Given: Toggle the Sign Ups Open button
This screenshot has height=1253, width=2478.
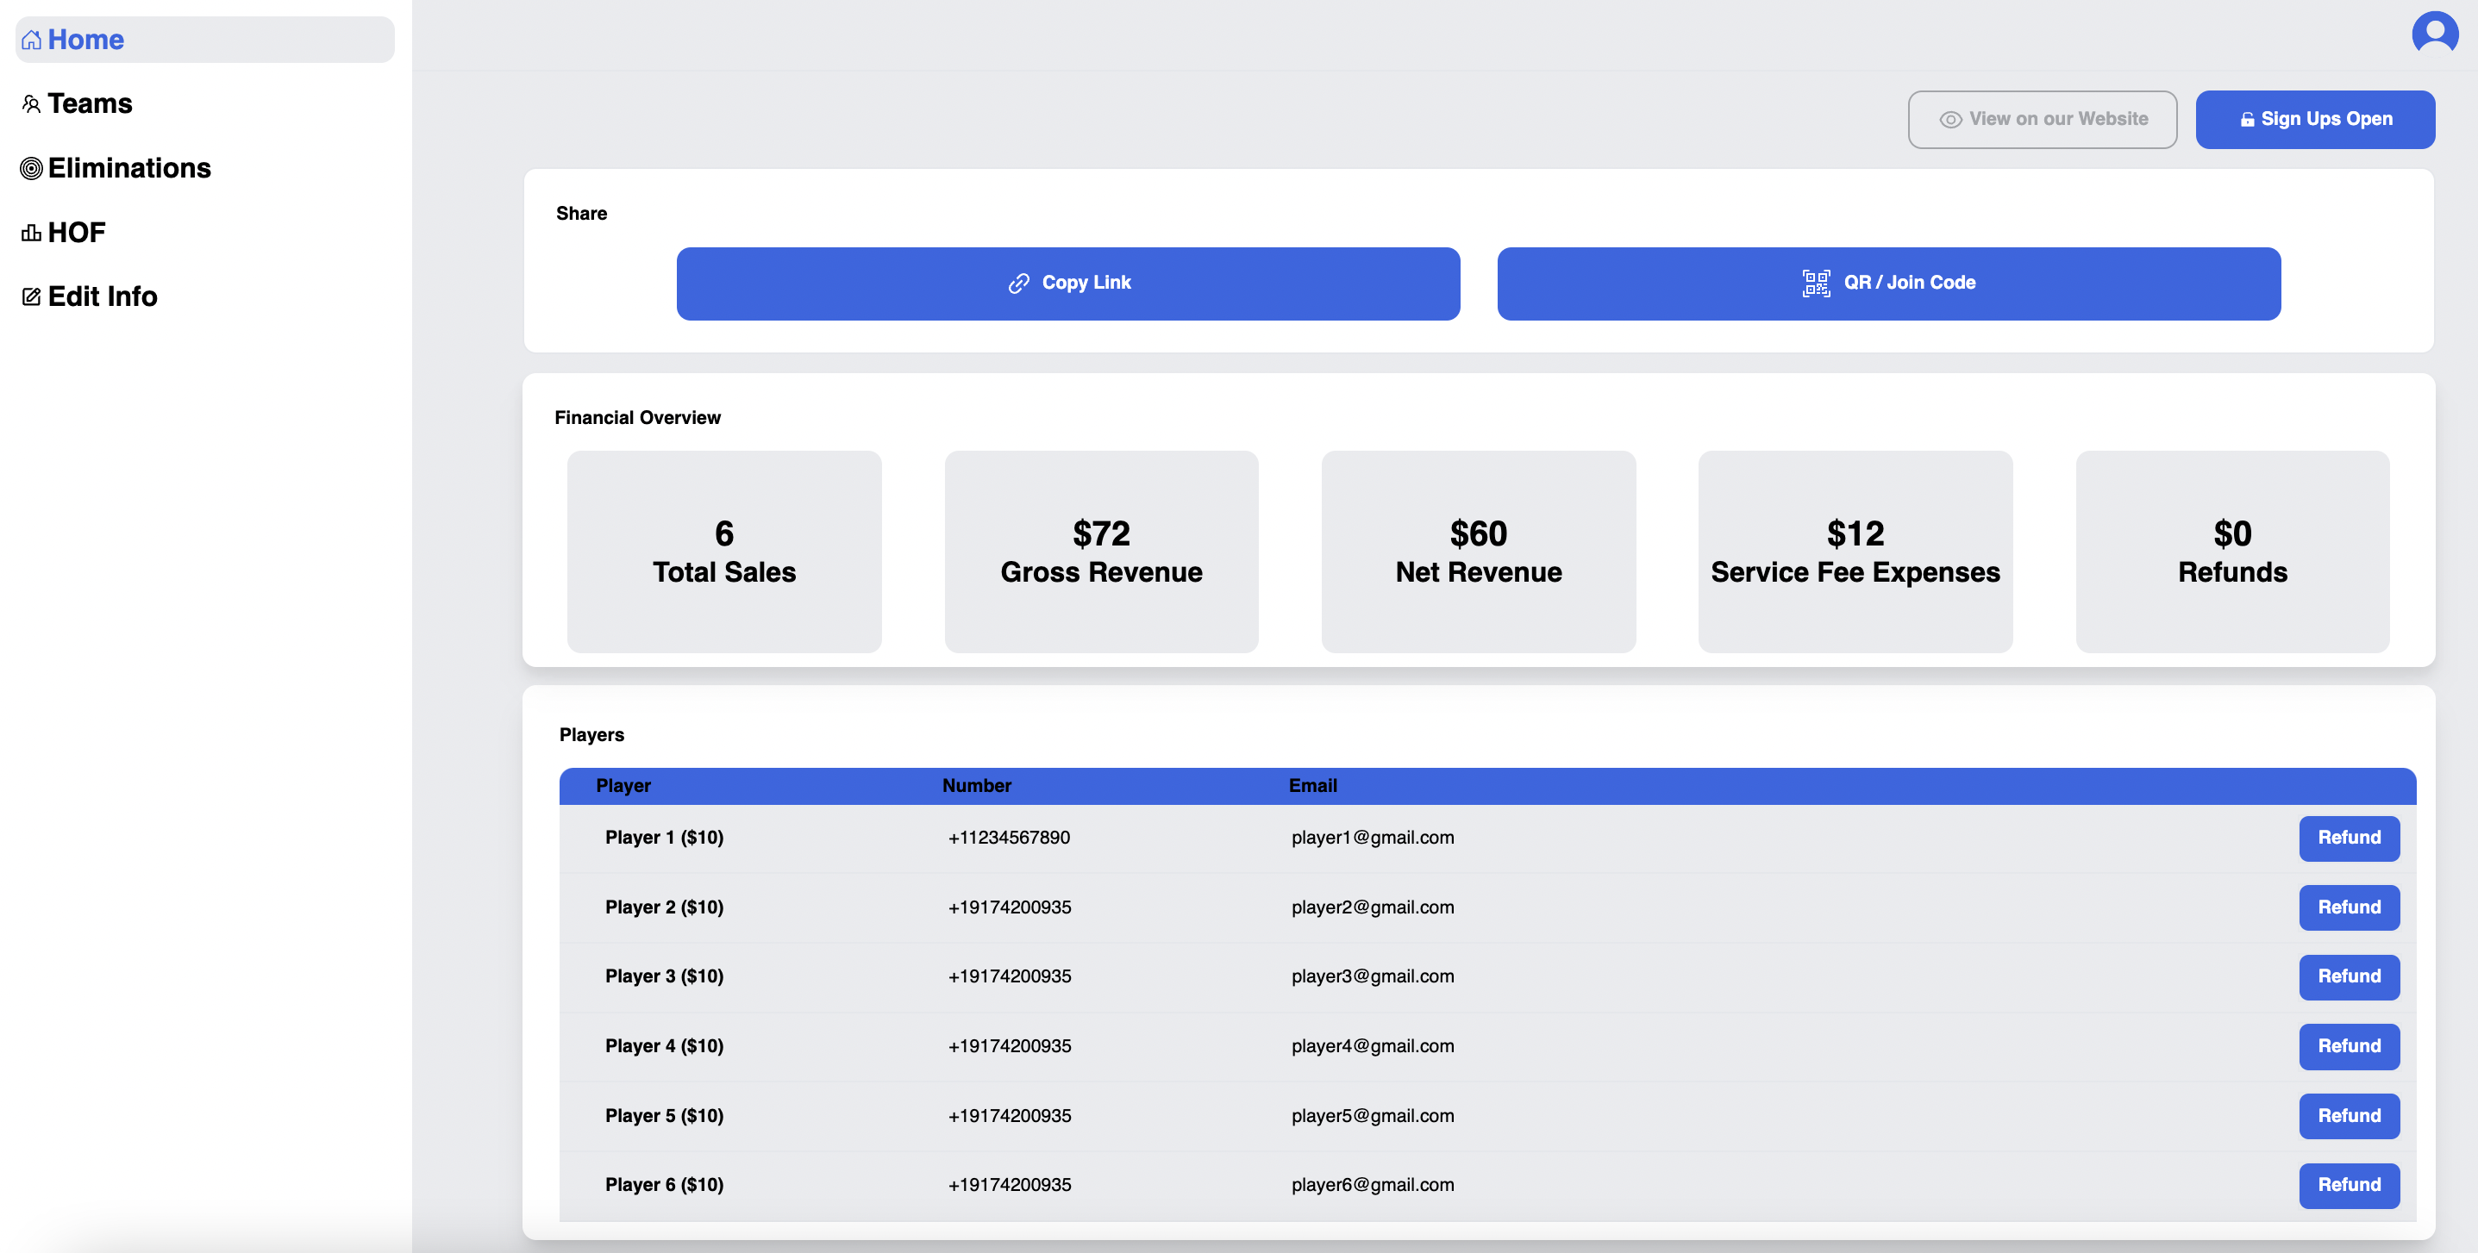Looking at the screenshot, I should [2314, 119].
